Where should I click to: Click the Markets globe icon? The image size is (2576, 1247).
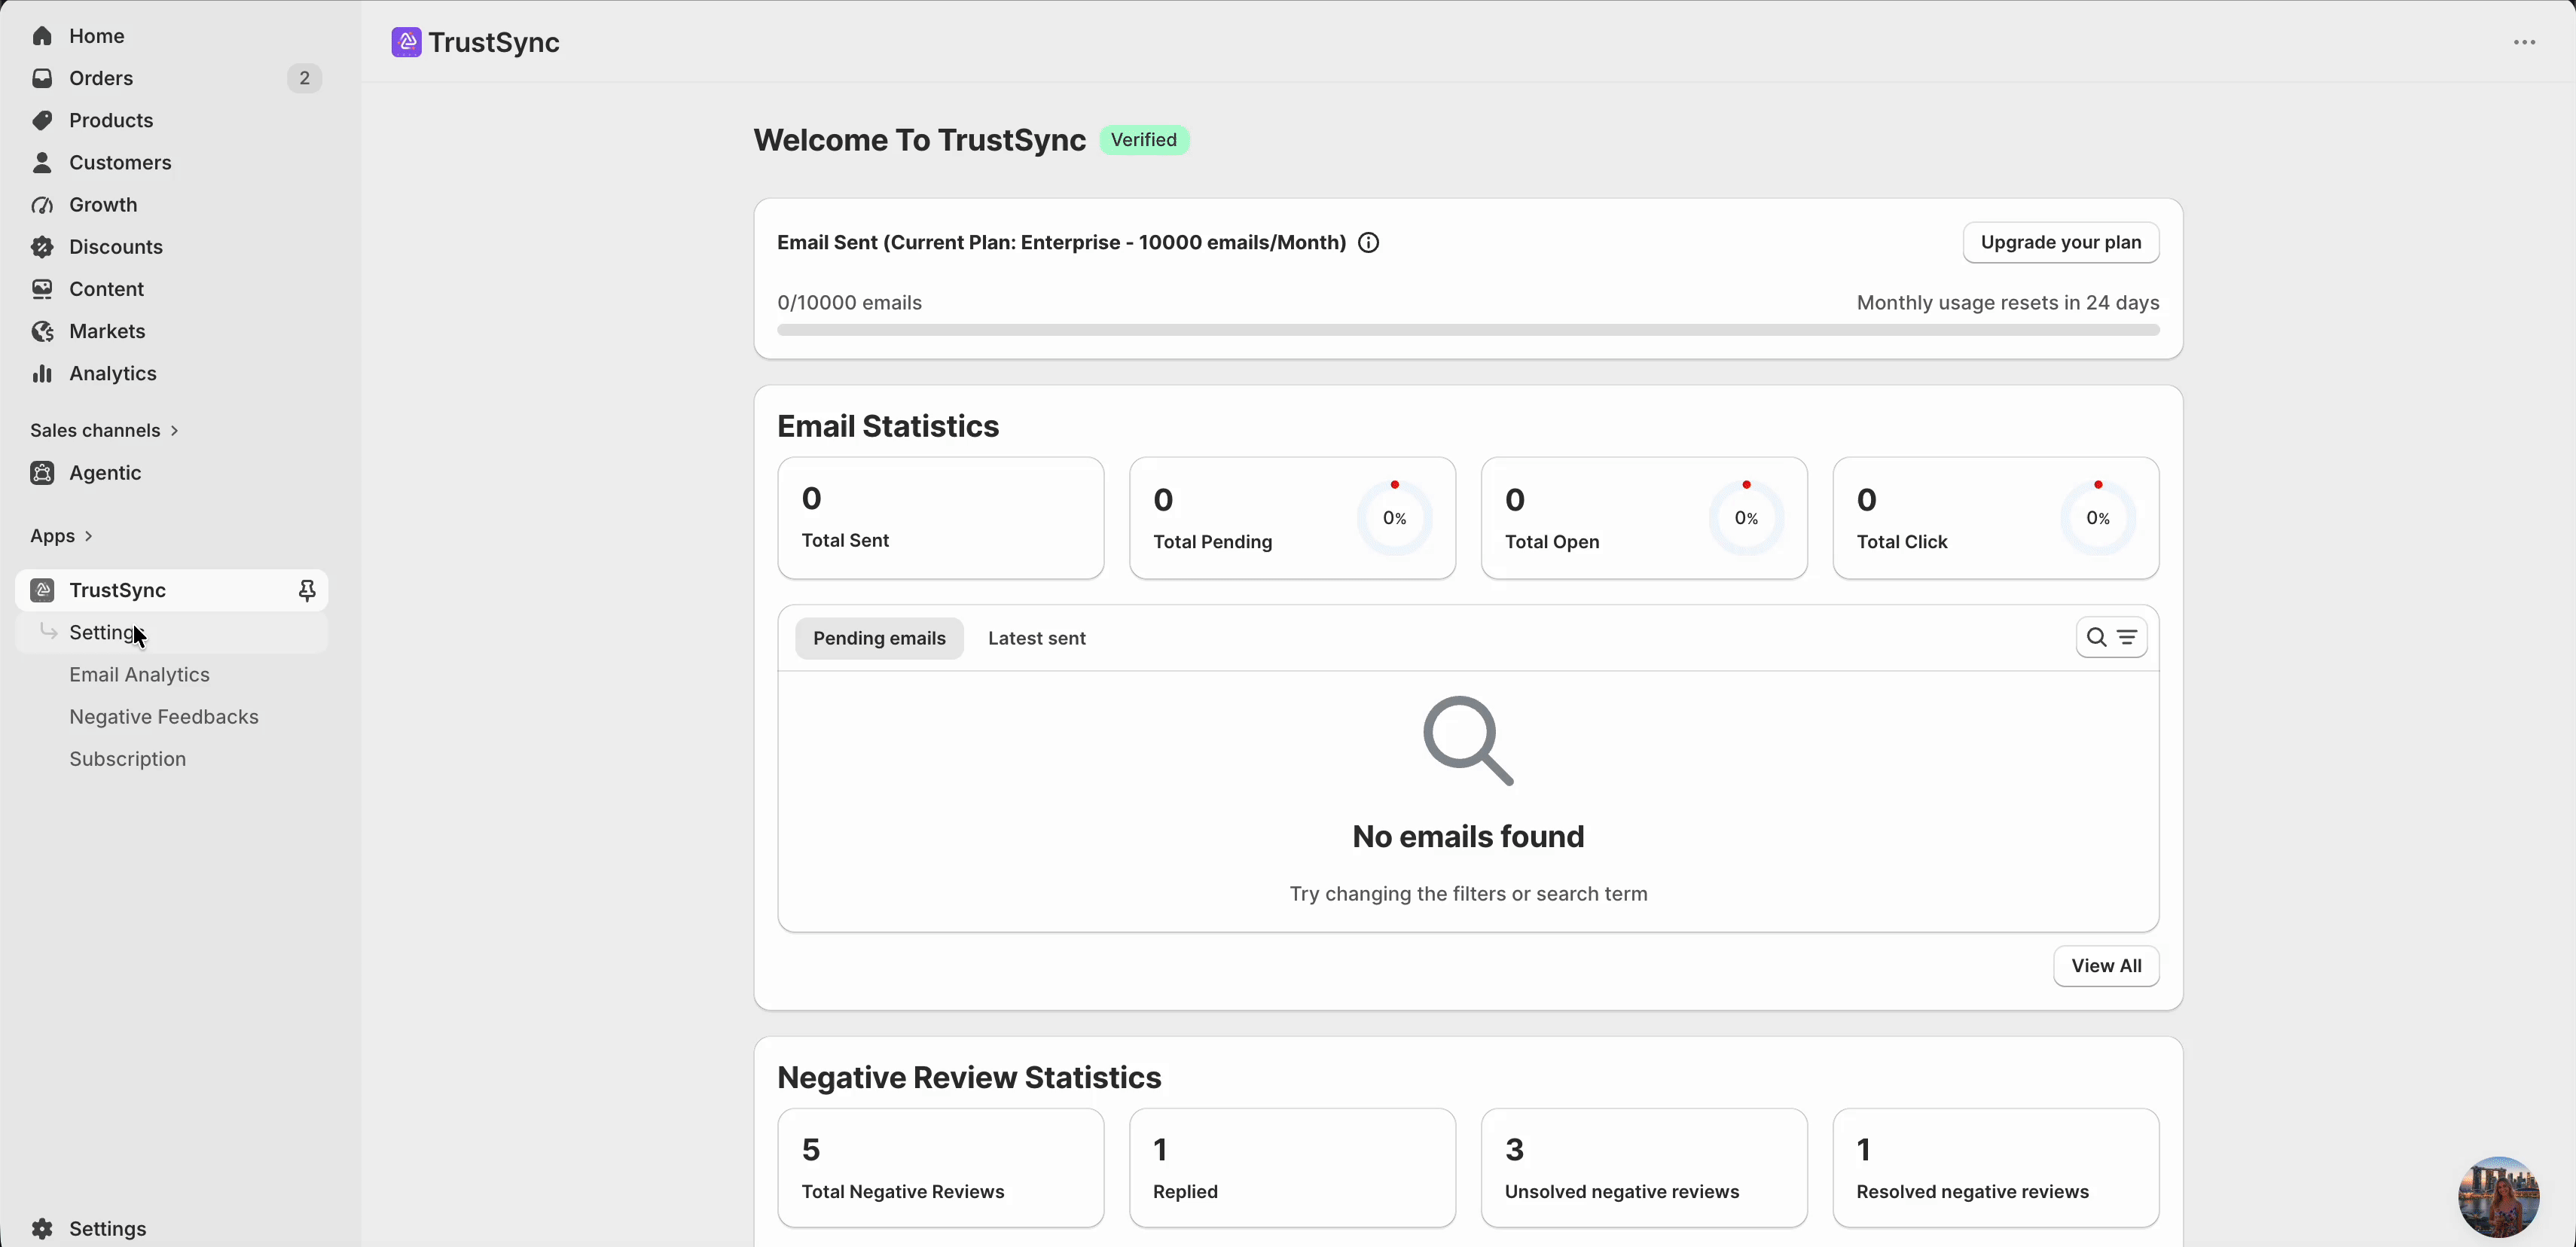42,331
